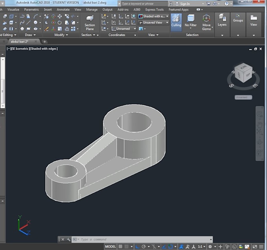This screenshot has height=250, width=267.
Task: Open the Unnamed UCS dropdown in Coordinates
Action: point(124,29)
